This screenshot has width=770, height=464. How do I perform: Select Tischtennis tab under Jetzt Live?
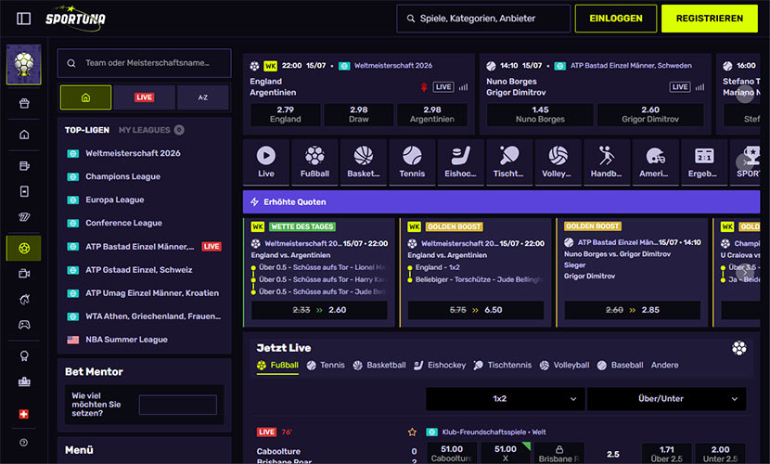point(503,366)
